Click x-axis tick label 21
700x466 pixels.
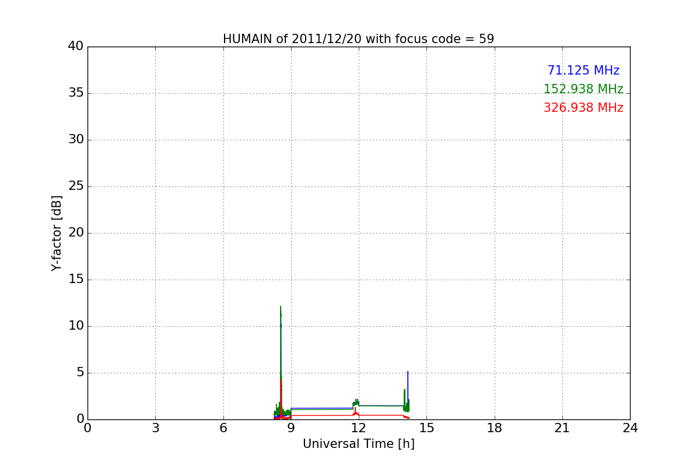pos(562,428)
